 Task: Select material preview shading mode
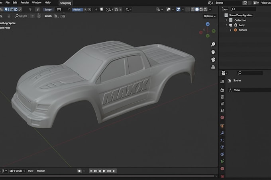[x=201, y=10]
